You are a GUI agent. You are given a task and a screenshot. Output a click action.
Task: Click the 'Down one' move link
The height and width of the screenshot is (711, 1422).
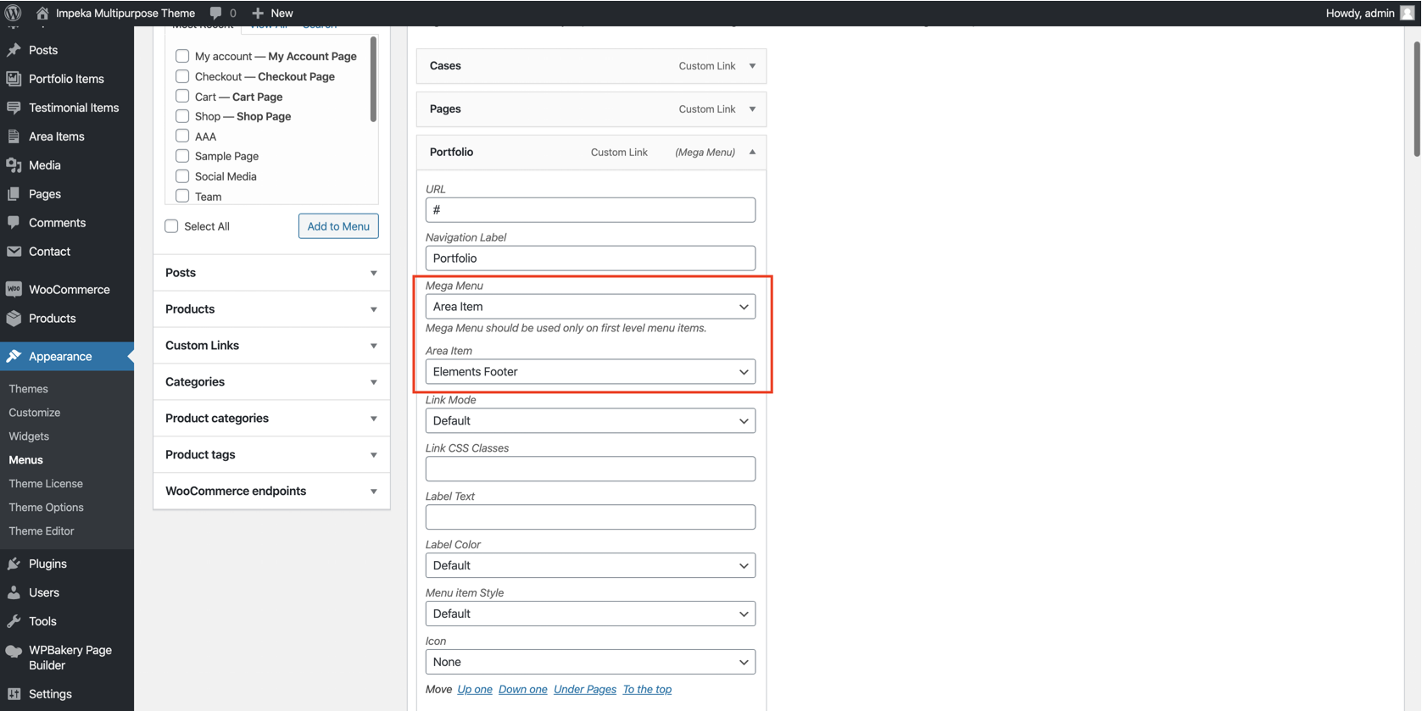[x=522, y=689]
